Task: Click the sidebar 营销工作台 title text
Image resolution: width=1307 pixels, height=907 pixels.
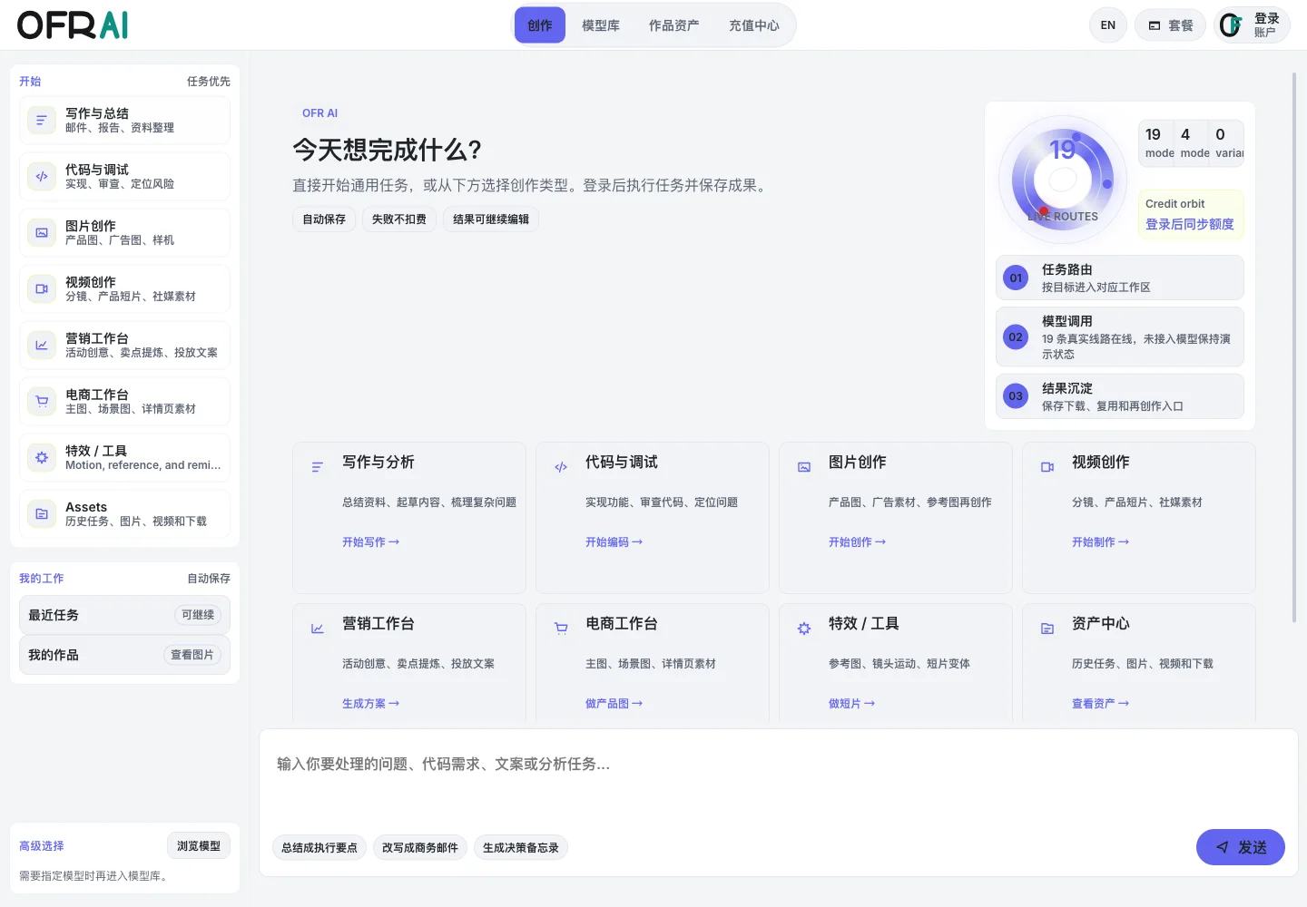Action: tap(97, 337)
